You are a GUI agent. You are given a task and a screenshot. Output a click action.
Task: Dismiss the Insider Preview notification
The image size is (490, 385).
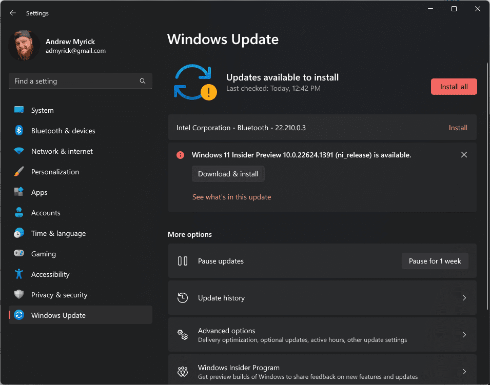point(464,154)
